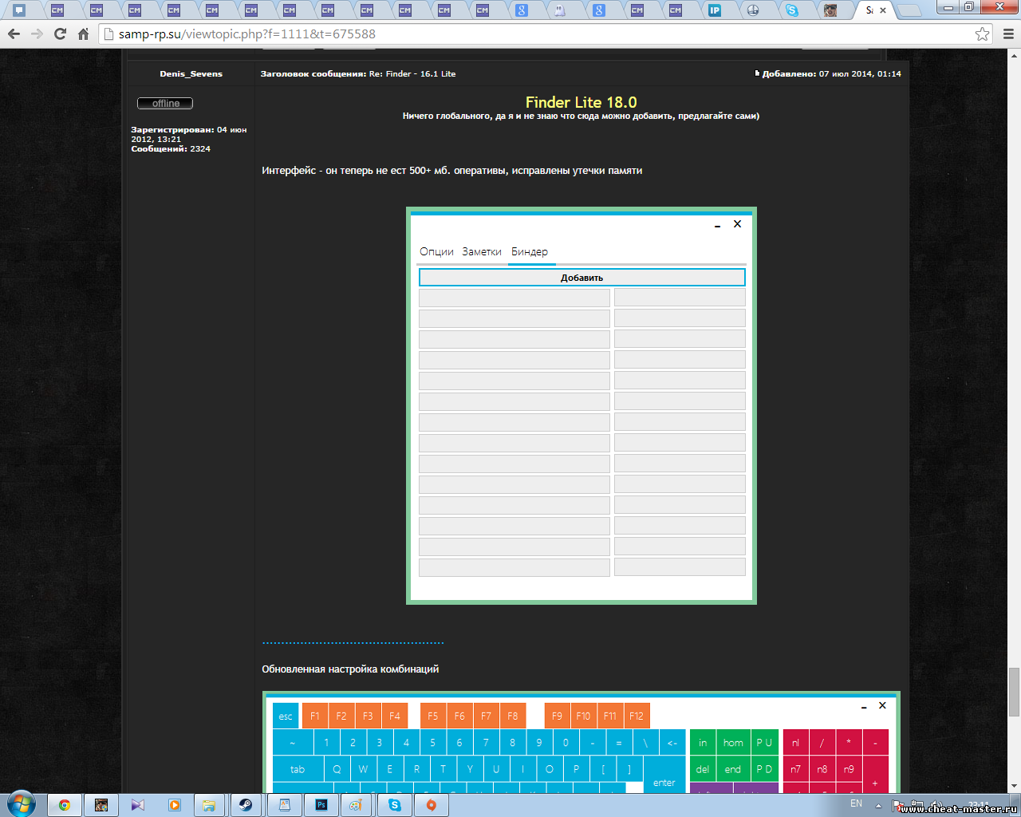The image size is (1021, 817).
Task: Open the EN language indicator in taskbar
Action: click(x=856, y=803)
